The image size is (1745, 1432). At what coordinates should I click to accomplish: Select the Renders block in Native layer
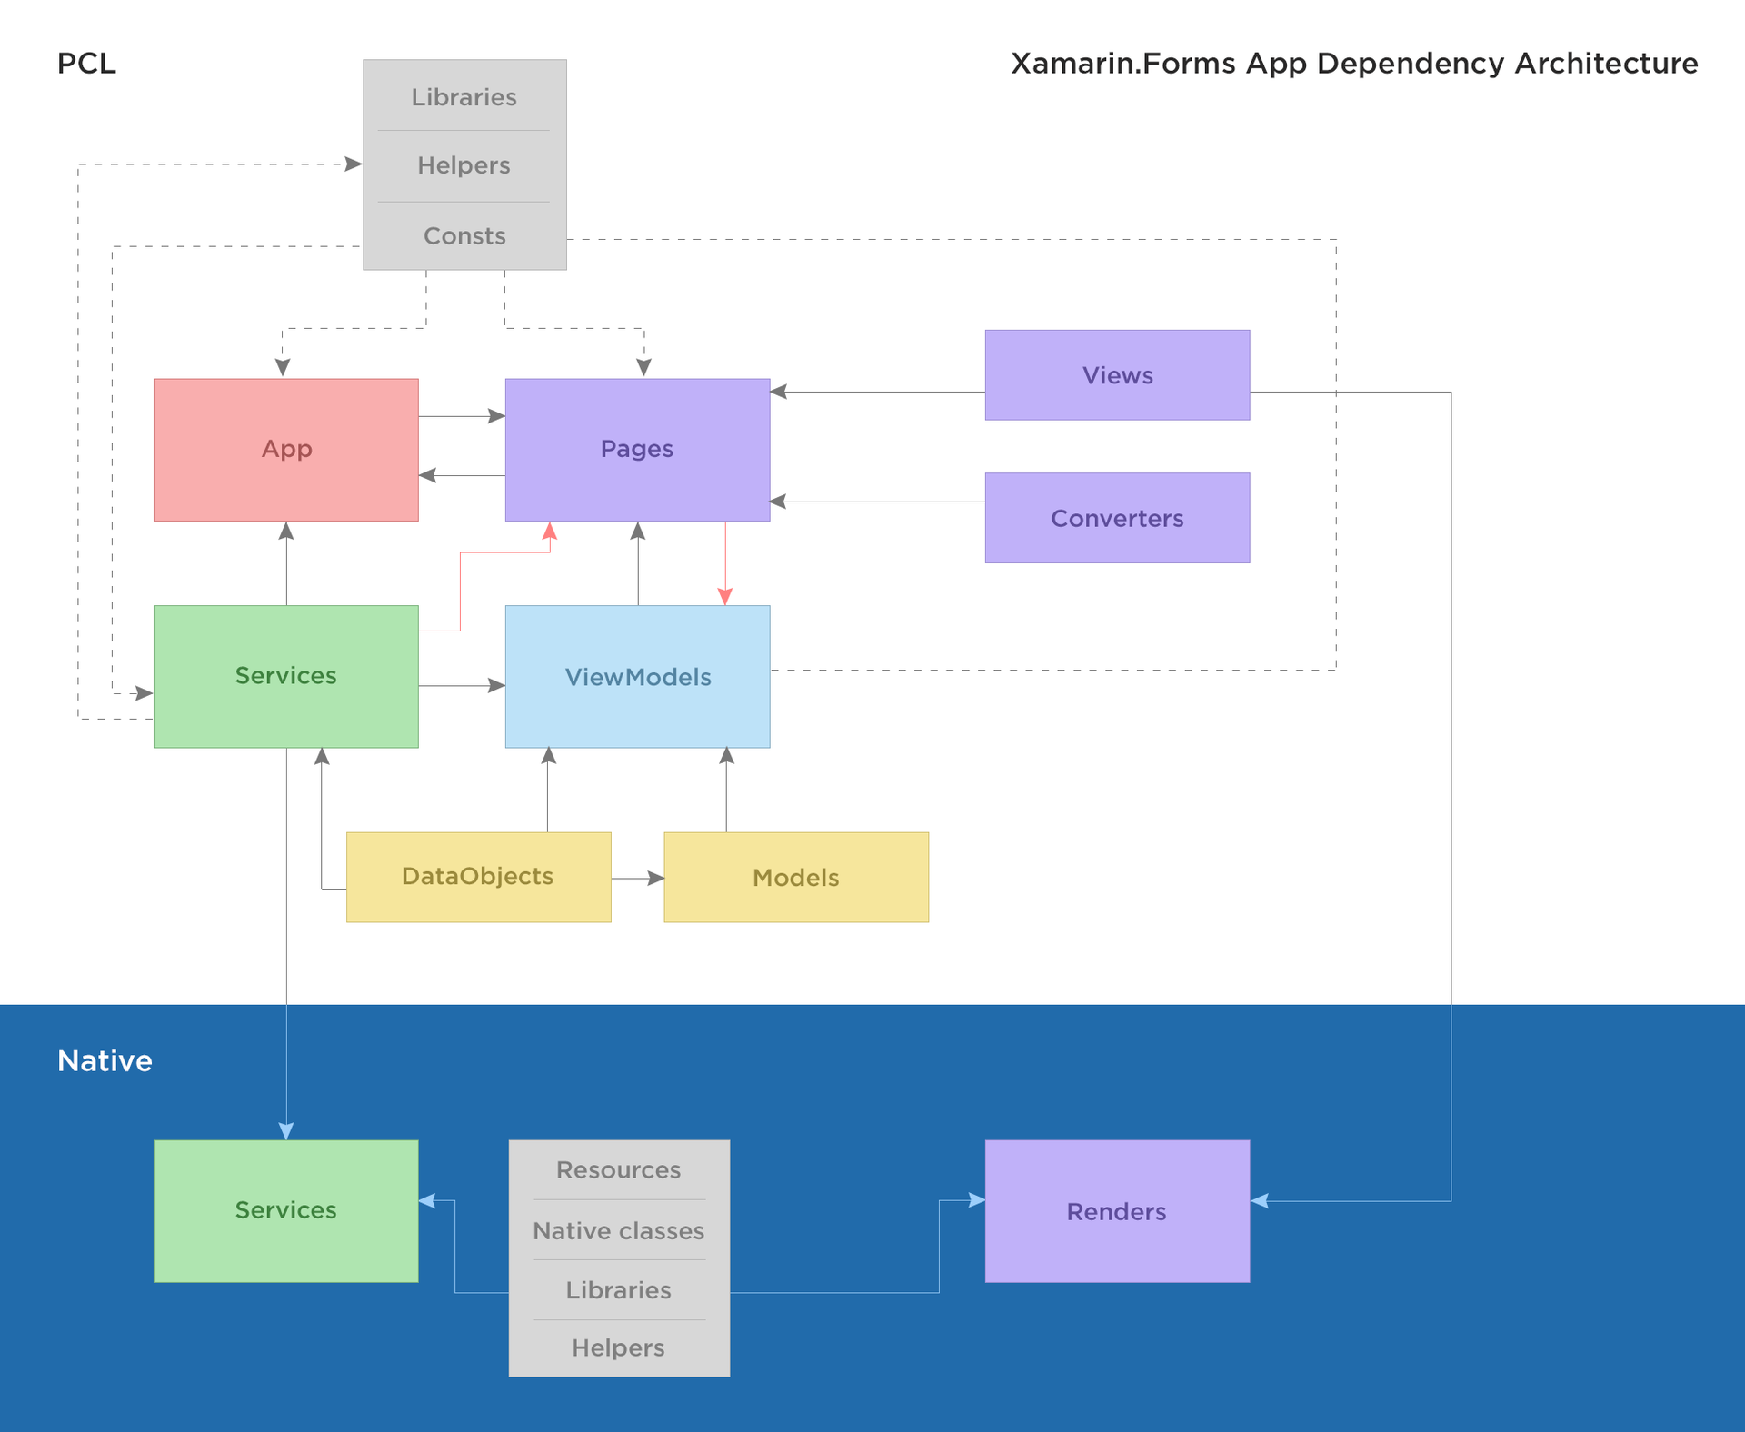point(1119,1208)
